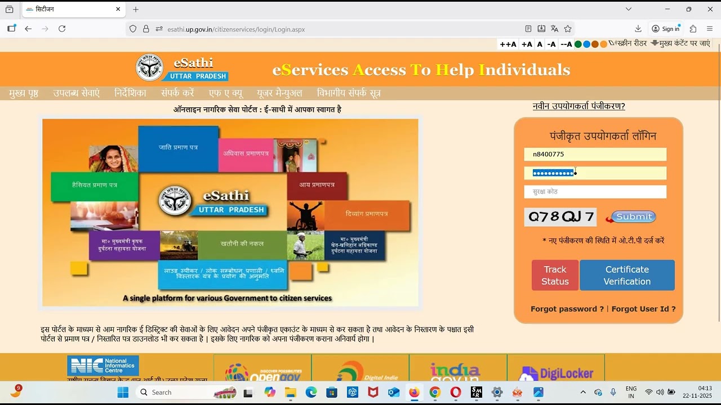Click the shield tracking protection icon
The width and height of the screenshot is (721, 405).
pyautogui.click(x=133, y=29)
